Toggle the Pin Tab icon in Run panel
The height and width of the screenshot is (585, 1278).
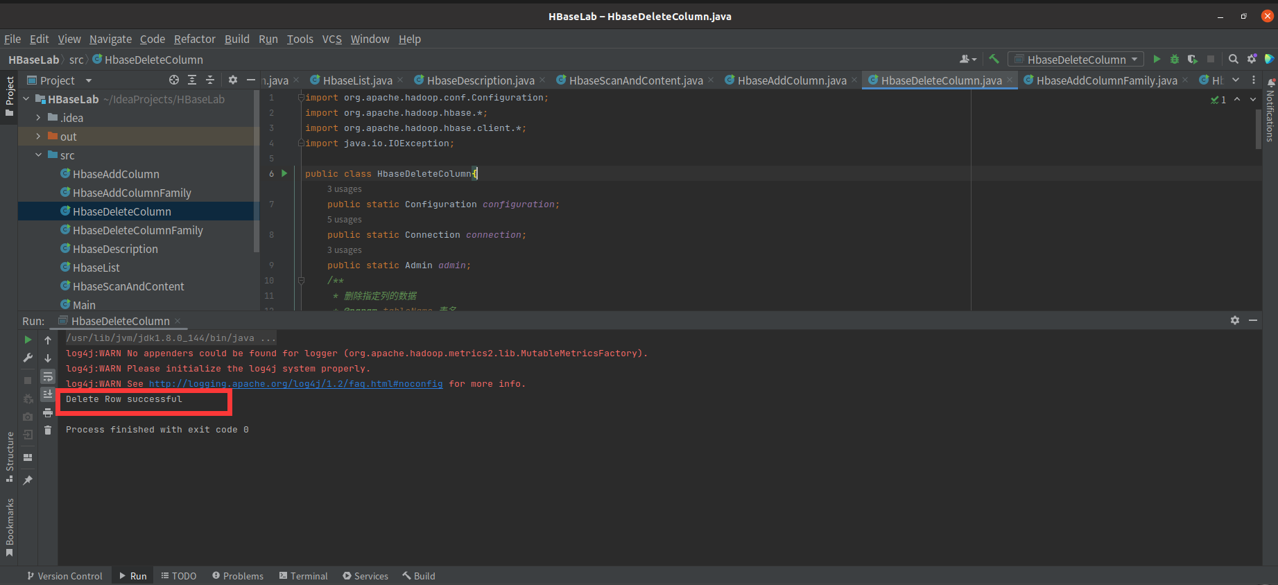28,480
